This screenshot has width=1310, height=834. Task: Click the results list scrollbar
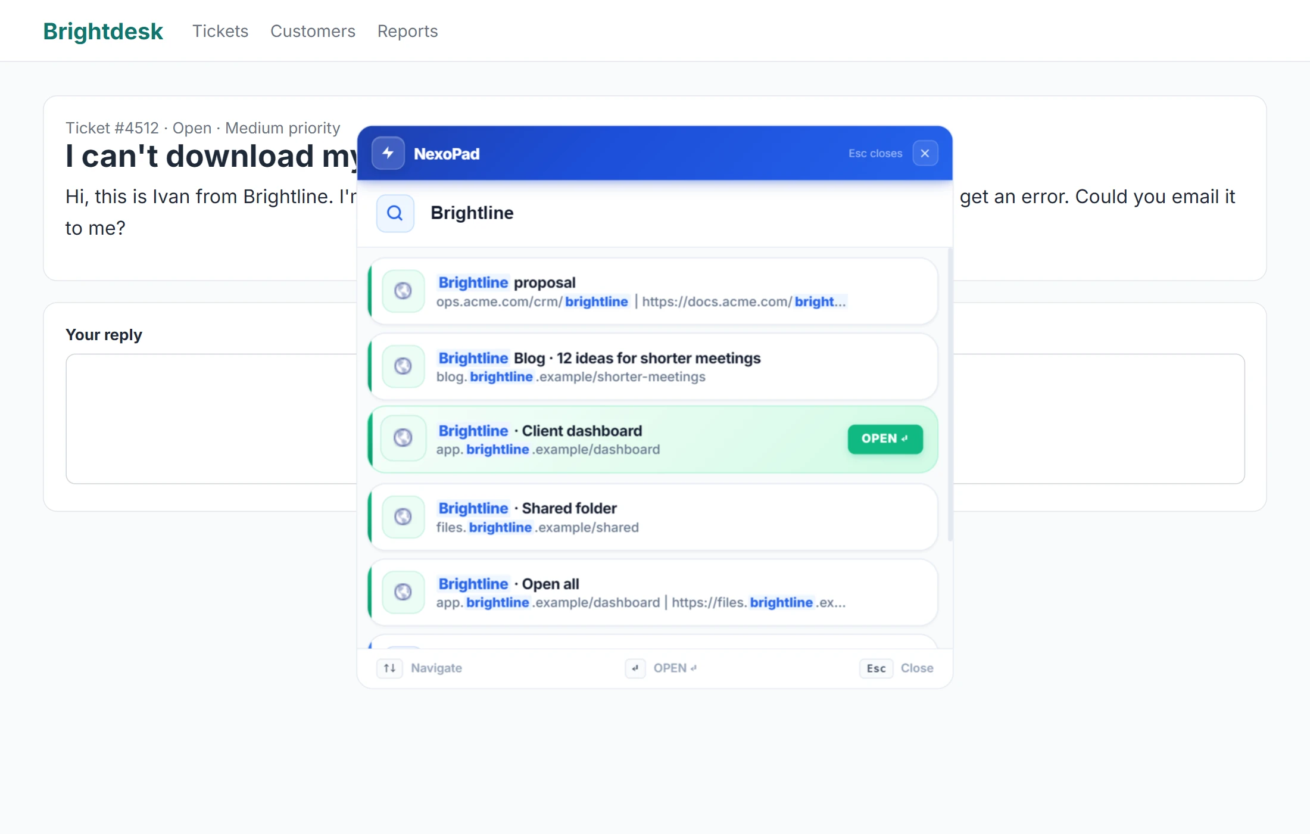coord(950,394)
